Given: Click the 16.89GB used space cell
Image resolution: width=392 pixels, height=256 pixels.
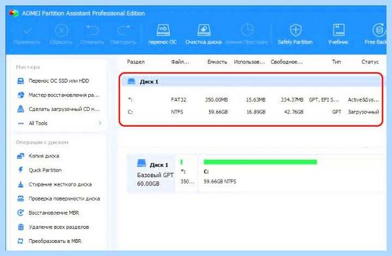Looking at the screenshot, I should pyautogui.click(x=256, y=112).
